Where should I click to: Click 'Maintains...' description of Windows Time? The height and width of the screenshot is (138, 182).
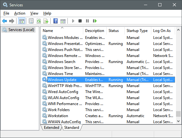(x=95, y=73)
